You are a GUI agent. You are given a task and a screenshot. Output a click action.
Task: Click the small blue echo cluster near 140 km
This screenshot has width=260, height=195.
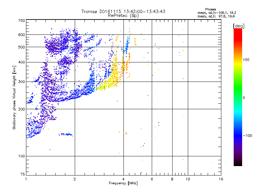[66, 135]
